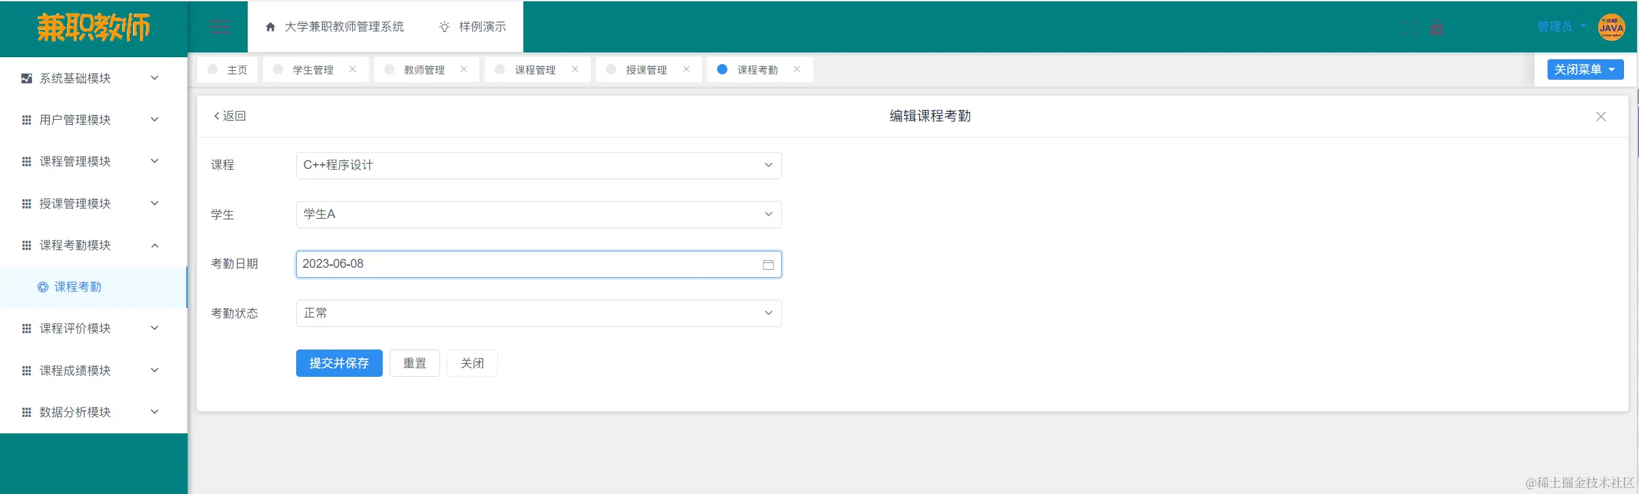Viewport: 1639px width, 494px height.
Task: Close the 教师管理 tab with its X
Action: tap(464, 69)
